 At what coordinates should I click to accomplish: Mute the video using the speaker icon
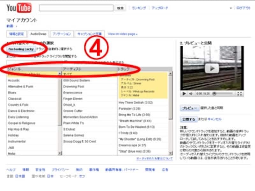191,94
